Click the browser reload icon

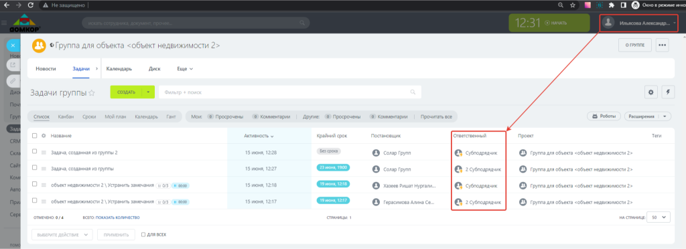31,5
